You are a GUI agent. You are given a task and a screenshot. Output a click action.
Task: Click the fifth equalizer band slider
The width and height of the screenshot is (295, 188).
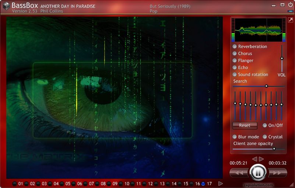click(x=256, y=105)
